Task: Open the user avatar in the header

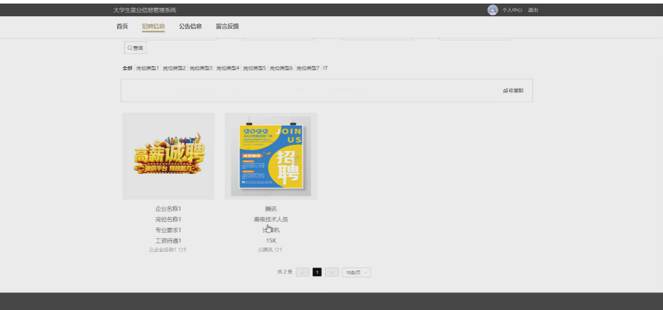Action: click(493, 10)
